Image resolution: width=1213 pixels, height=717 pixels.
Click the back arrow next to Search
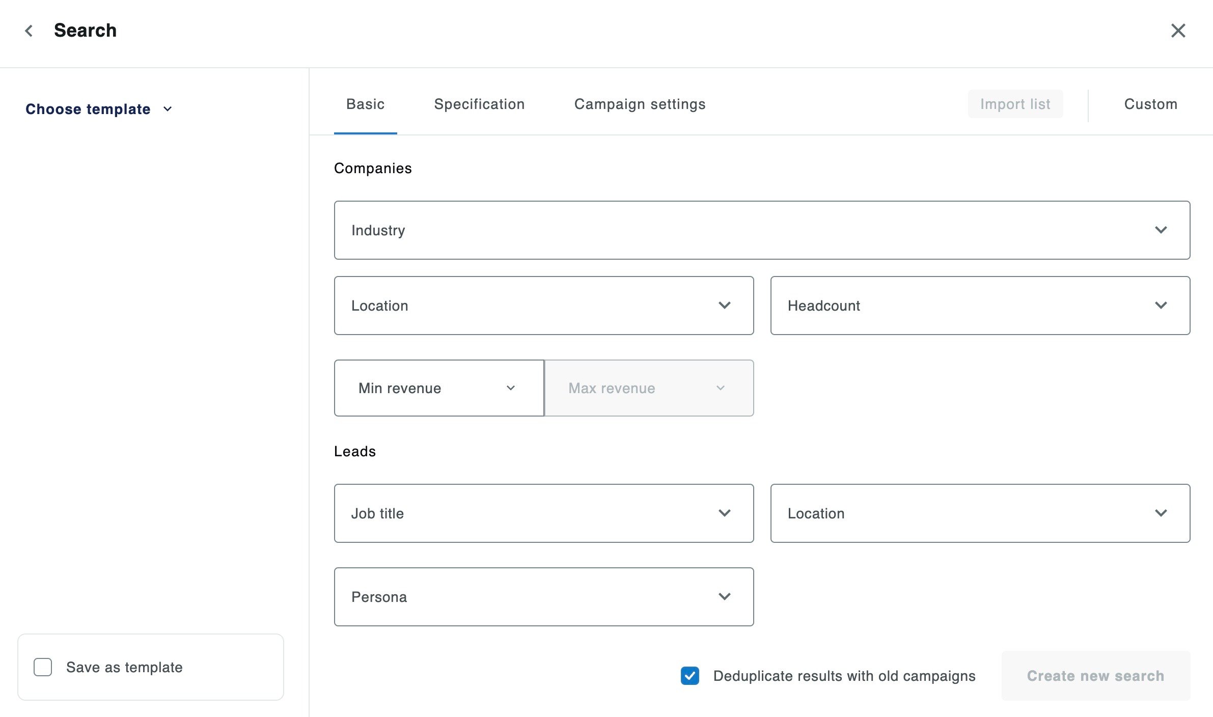29,31
